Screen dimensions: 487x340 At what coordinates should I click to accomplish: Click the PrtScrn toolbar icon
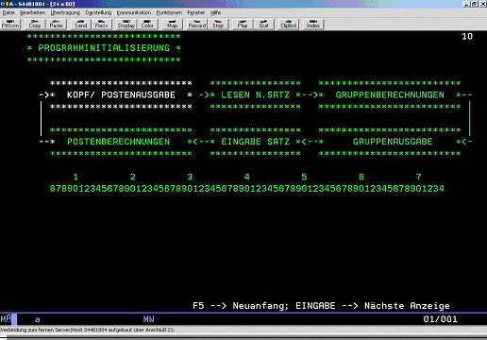pyautogui.click(x=10, y=25)
